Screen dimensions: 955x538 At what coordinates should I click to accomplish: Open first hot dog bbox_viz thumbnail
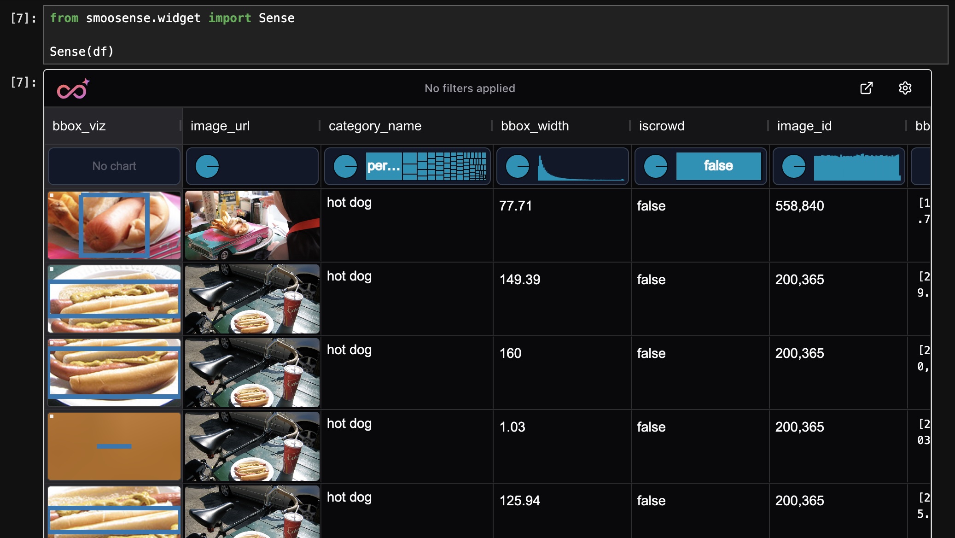(114, 225)
